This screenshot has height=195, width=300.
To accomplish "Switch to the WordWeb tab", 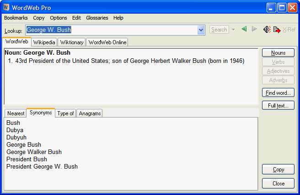I will pyautogui.click(x=16, y=41).
